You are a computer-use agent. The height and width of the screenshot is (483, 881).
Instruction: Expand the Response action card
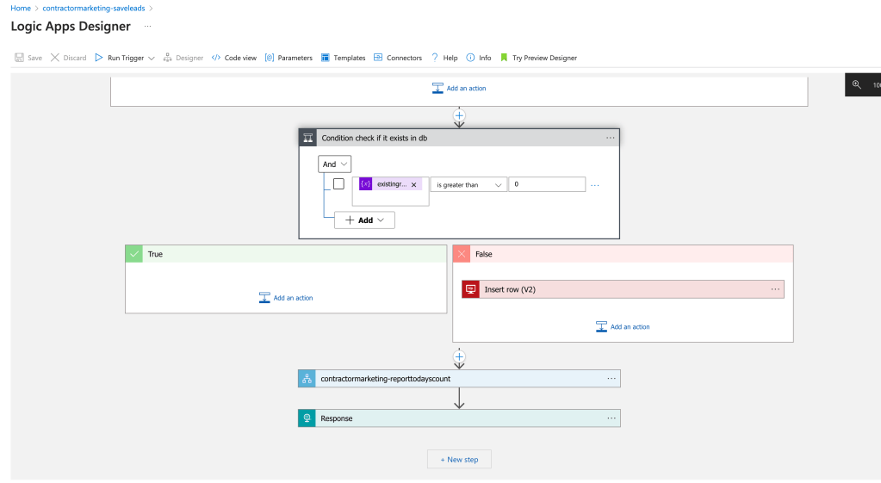coord(459,418)
